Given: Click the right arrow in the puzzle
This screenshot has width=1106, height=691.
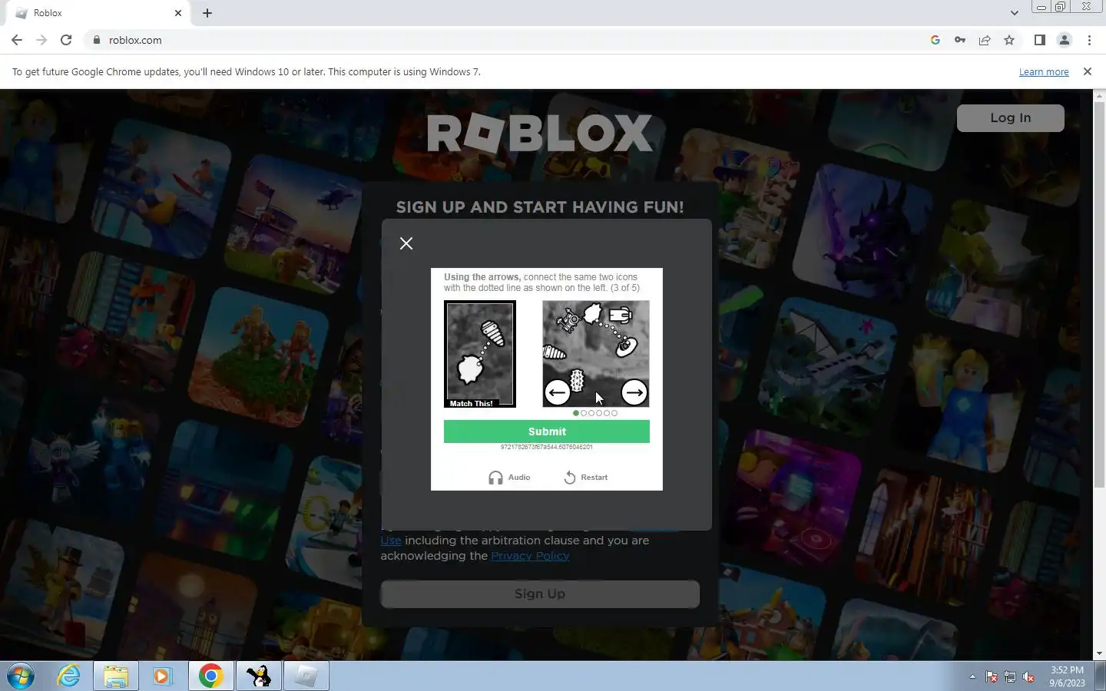Looking at the screenshot, I should [634, 392].
